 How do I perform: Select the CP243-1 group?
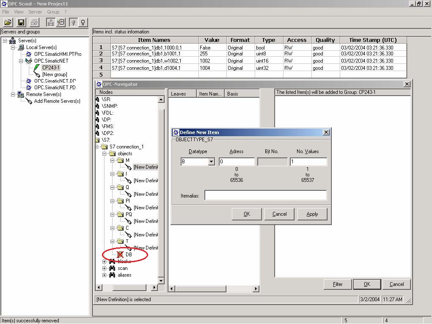pyautogui.click(x=51, y=68)
